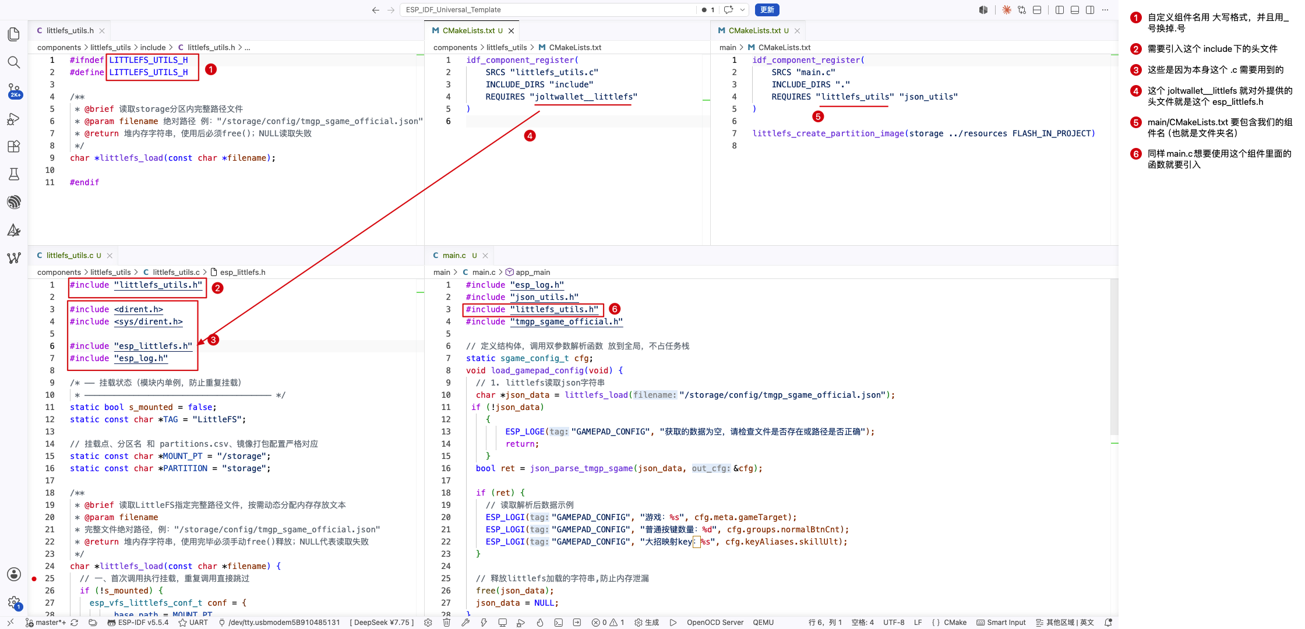1305x629 pixels.
Task: Expand the chat dropdown chevron in title bar
Action: click(x=743, y=10)
